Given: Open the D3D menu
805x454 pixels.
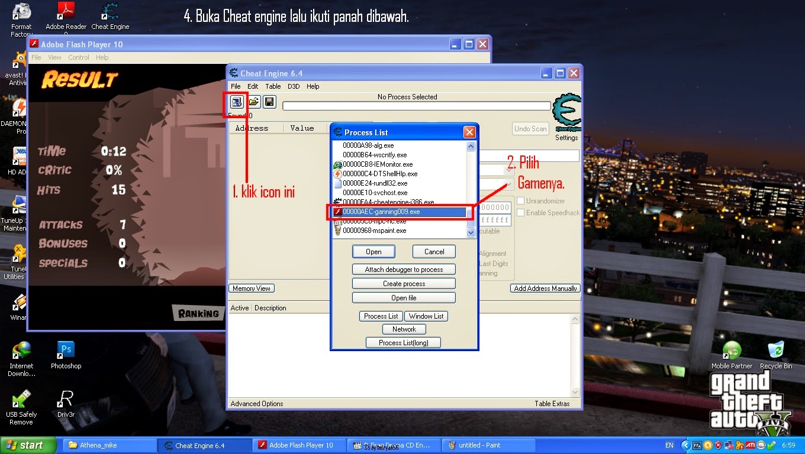Looking at the screenshot, I should (x=294, y=86).
